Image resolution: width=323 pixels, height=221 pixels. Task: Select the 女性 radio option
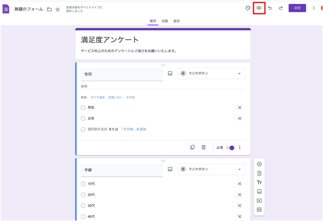[83, 118]
